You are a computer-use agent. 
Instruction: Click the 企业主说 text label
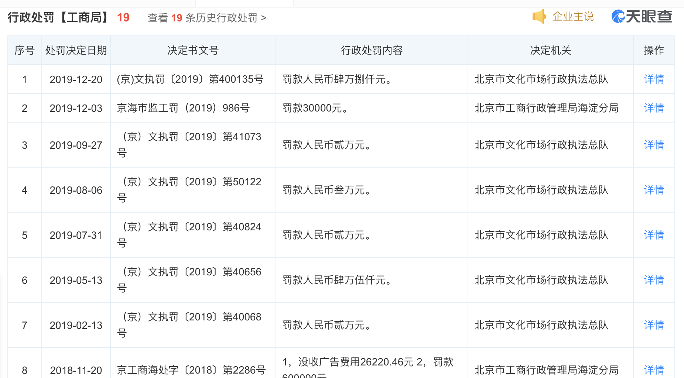(x=573, y=17)
